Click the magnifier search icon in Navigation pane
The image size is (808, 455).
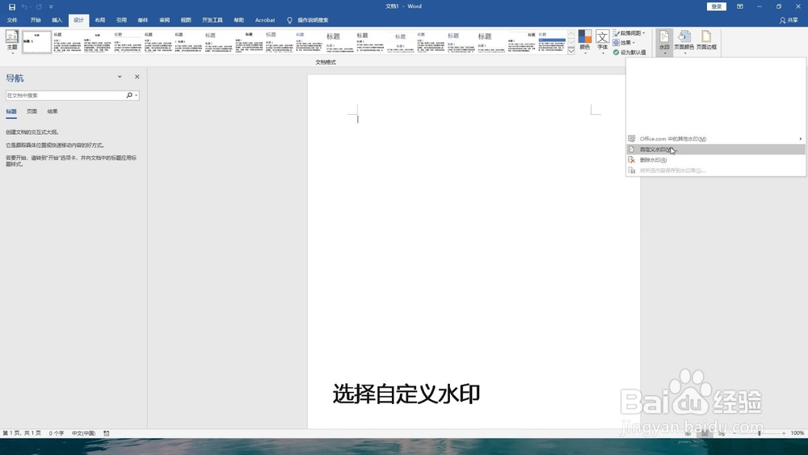point(129,95)
